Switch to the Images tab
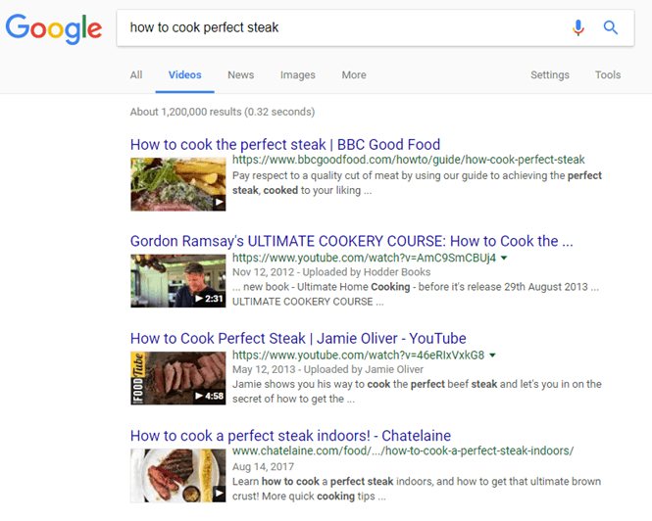Screen dimensions: 652x521 click(298, 74)
